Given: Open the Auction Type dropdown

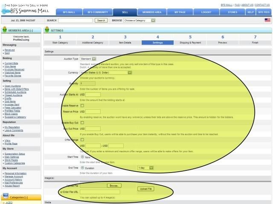Looking at the screenshot, I should (88, 59).
